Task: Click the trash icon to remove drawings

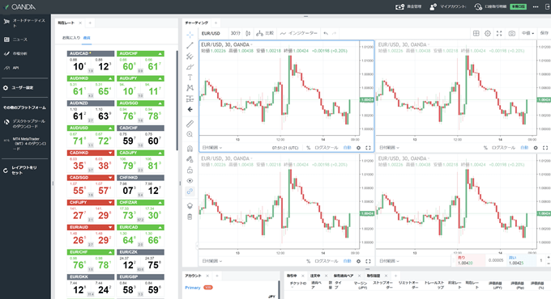Action: click(x=190, y=217)
